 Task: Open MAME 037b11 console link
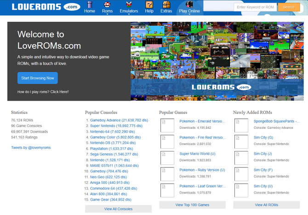[114, 166]
